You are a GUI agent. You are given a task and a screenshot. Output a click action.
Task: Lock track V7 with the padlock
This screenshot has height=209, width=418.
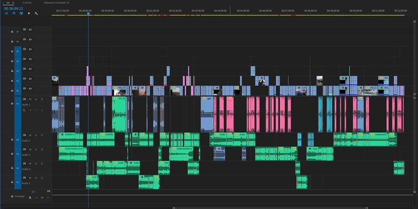coord(12,32)
